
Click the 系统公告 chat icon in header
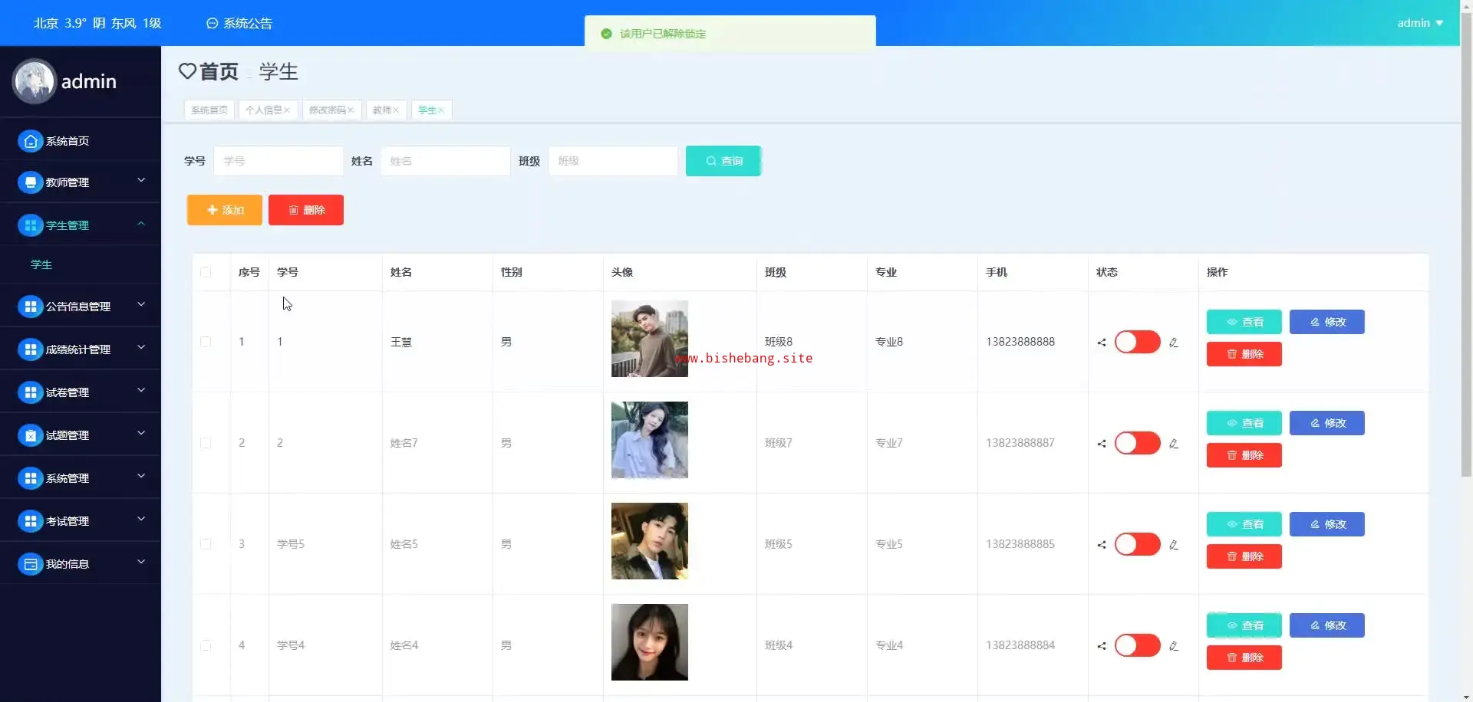click(x=213, y=24)
